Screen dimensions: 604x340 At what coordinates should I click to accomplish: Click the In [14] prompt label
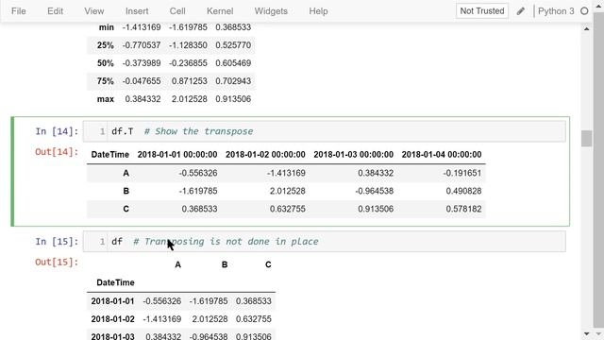57,131
